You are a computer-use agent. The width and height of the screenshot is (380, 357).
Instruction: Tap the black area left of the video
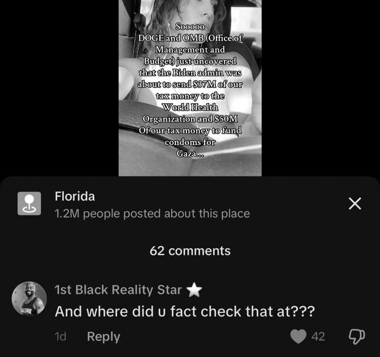(x=59, y=88)
